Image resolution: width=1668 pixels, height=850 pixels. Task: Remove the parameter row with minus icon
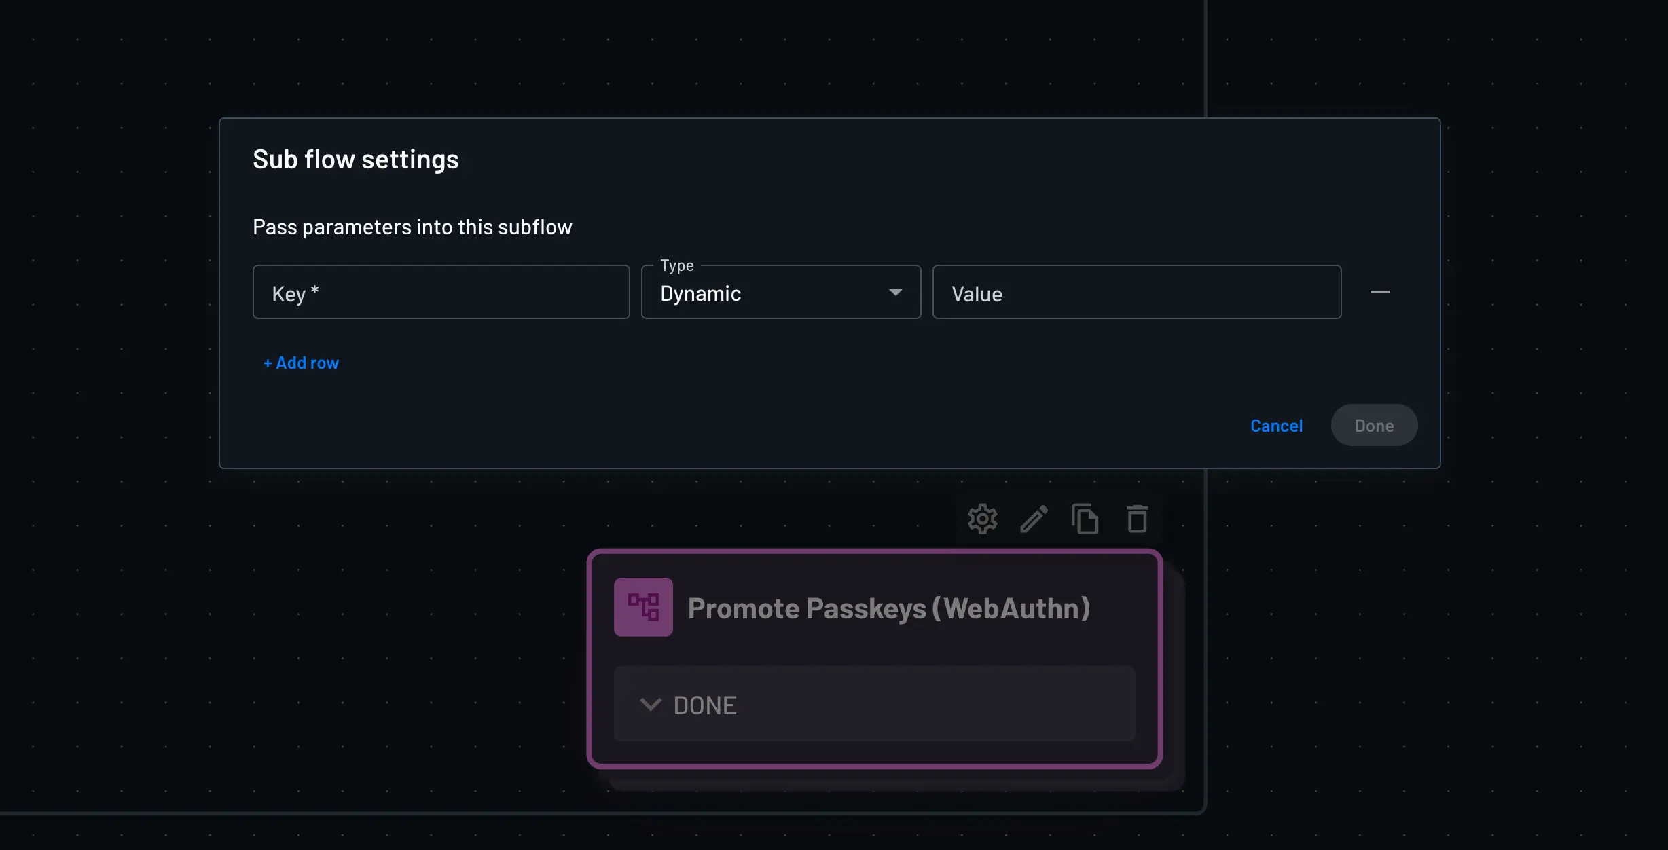1379,292
